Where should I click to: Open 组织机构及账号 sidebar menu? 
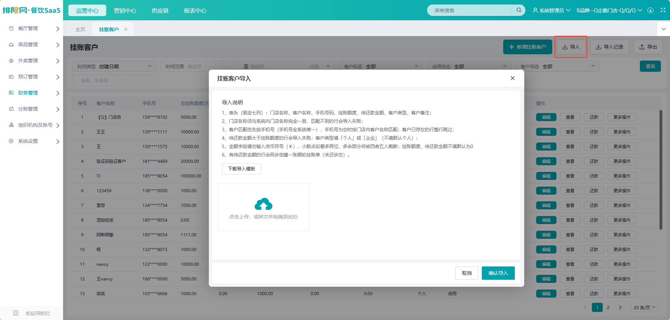pyautogui.click(x=32, y=125)
